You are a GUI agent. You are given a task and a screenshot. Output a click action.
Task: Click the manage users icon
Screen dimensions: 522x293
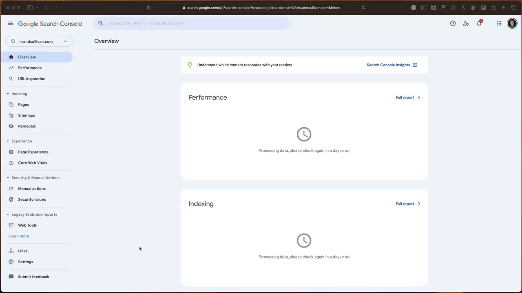[x=466, y=24]
